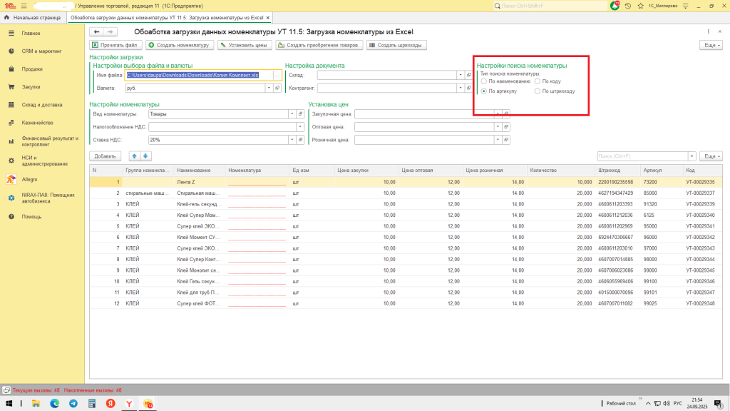Move row down with the down arrow
The height and width of the screenshot is (411, 730).
click(145, 156)
